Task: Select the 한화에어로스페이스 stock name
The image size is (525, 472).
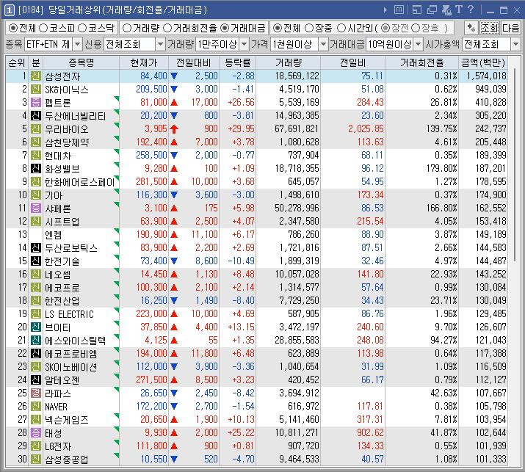Action: tap(80, 182)
